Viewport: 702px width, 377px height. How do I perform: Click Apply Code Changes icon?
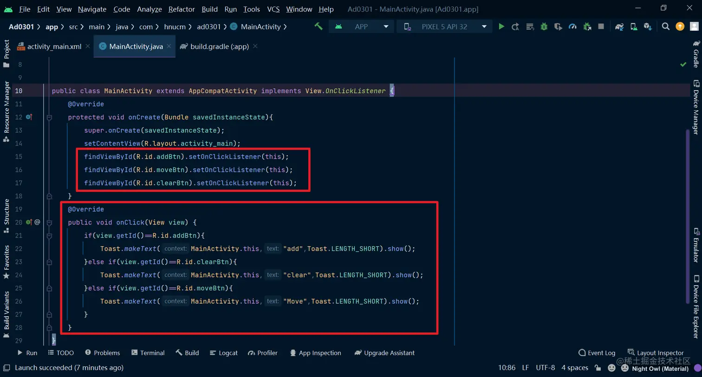pos(530,26)
